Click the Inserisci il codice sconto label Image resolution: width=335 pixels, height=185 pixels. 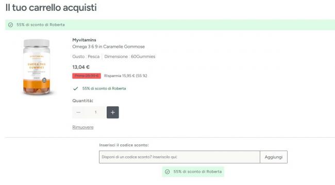click(x=124, y=145)
